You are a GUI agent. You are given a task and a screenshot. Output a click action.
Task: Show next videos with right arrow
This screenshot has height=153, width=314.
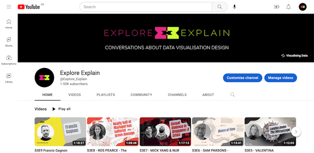coord(296,132)
